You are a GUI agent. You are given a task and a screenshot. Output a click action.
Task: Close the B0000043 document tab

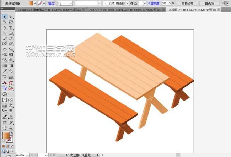pyautogui.click(x=84, y=10)
